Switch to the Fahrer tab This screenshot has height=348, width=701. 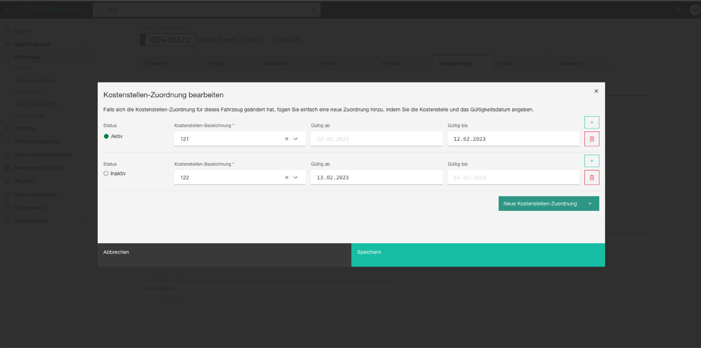tap(345, 64)
